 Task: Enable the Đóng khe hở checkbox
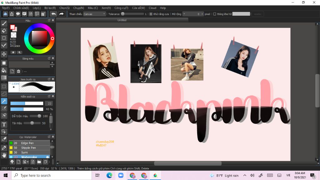point(214,14)
